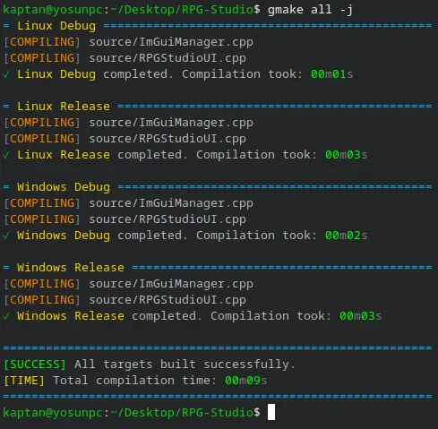Click source/ImGuiManager.cpp under Windows Debug

[171, 203]
